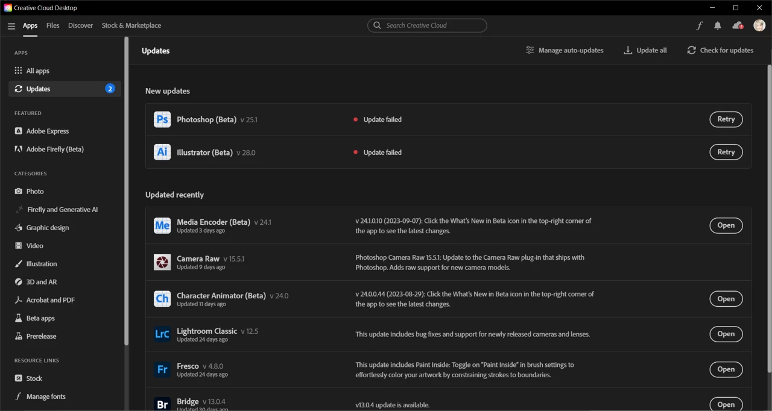Click Camera Raw update description text
This screenshot has height=411, width=772.
(x=470, y=262)
